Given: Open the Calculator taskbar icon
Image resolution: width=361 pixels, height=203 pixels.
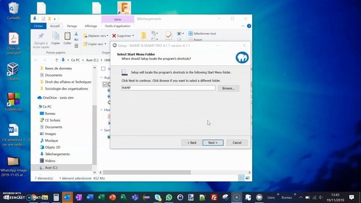Looking at the screenshot, I should [56, 197].
